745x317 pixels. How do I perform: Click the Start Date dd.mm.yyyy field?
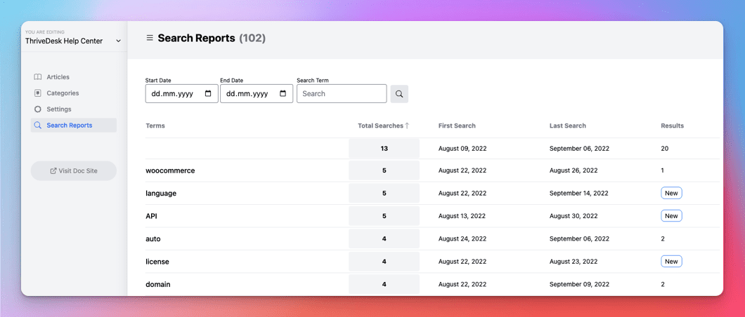tap(181, 94)
